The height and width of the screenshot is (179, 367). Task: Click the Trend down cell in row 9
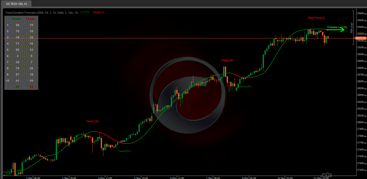tap(31, 74)
